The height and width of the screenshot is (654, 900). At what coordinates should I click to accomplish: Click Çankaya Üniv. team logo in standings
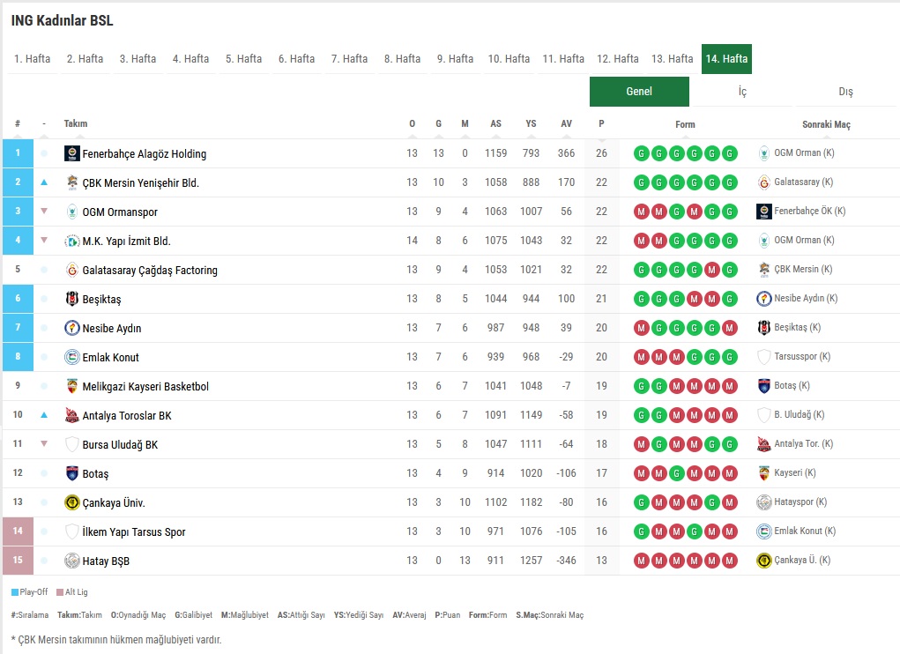[71, 502]
